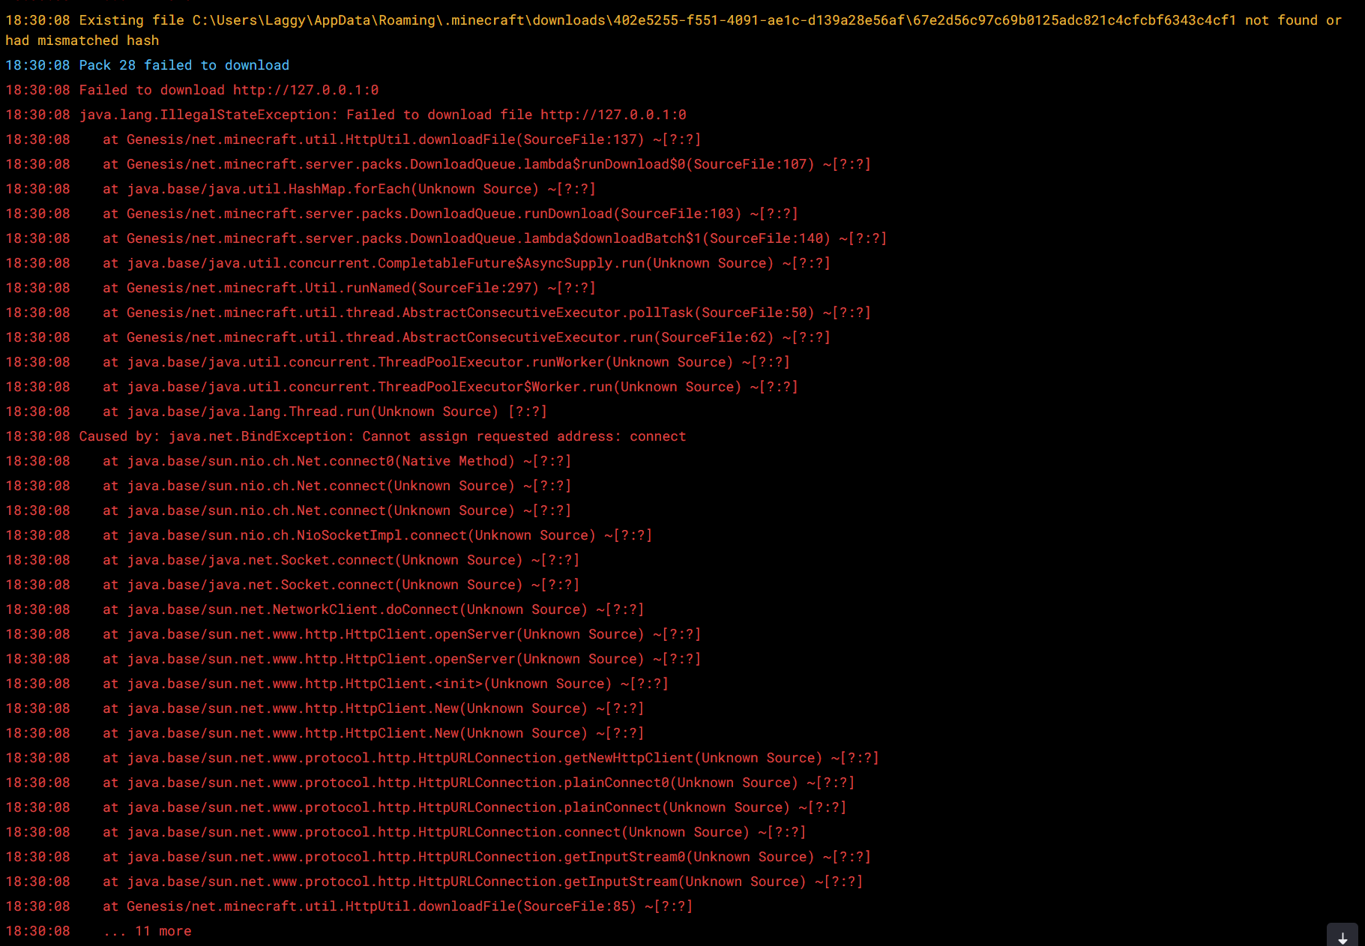Click the HttpURLConnection.getNewHttpClient stack frame
Image resolution: width=1365 pixels, height=946 pixels.
490,758
